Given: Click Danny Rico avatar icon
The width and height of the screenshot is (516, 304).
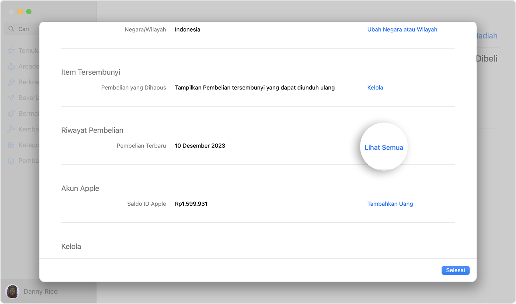Looking at the screenshot, I should [x=13, y=291].
